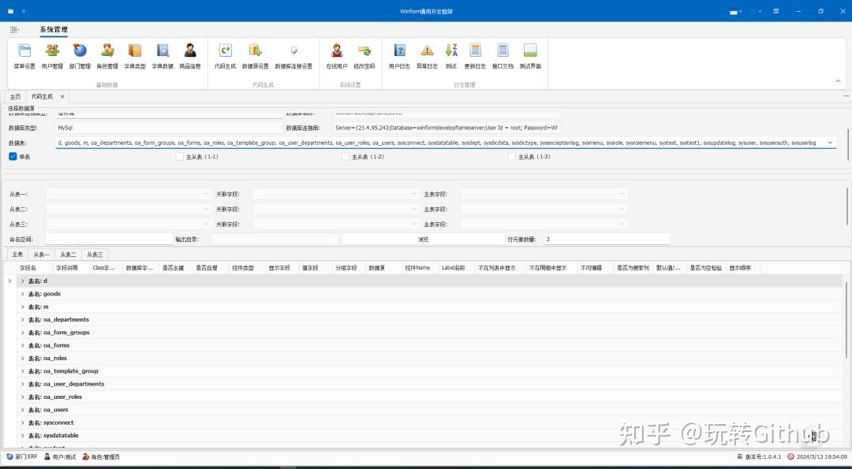Expand the 表名: goods tree node
The width and height of the screenshot is (852, 469).
pyautogui.click(x=22, y=293)
